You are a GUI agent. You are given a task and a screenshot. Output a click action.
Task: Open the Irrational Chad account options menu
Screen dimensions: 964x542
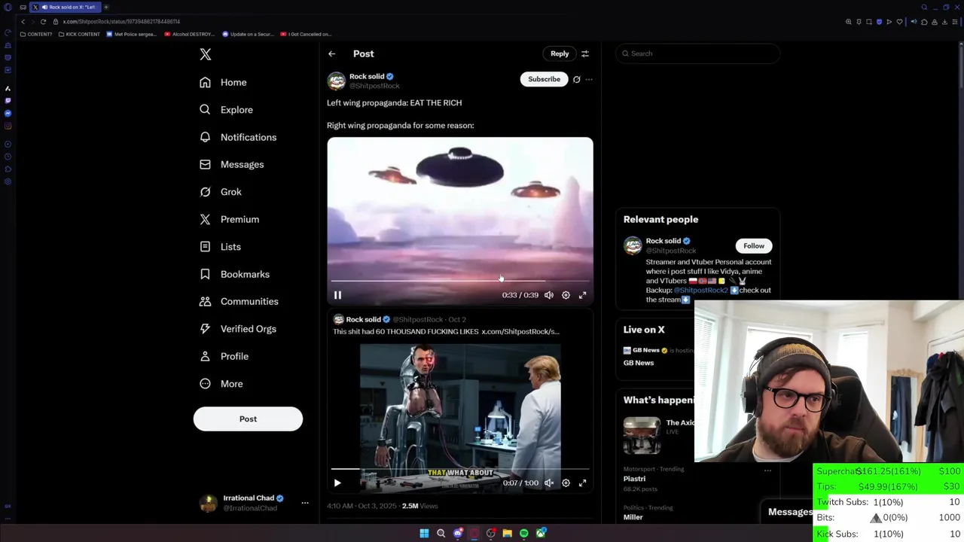[305, 503]
